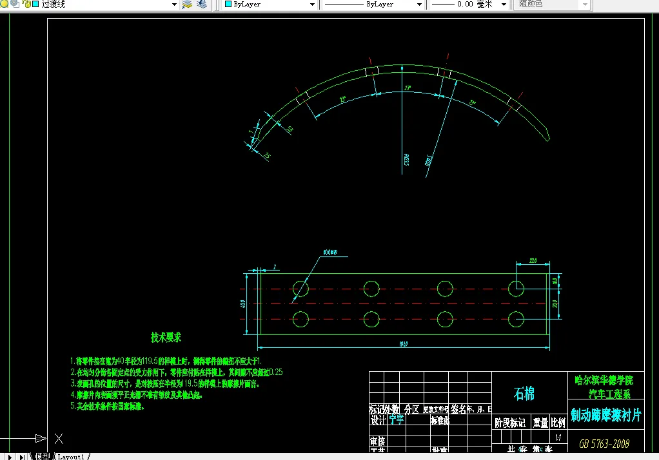
Task: Click technical requirement line 1 text
Action: coord(166,361)
